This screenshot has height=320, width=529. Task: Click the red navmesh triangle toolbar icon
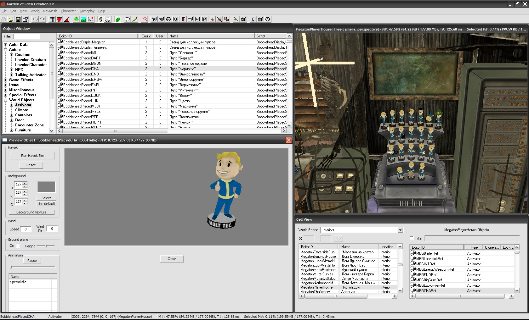click(x=145, y=19)
